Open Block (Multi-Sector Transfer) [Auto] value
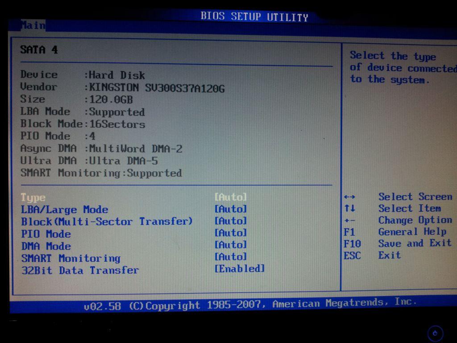 [231, 221]
